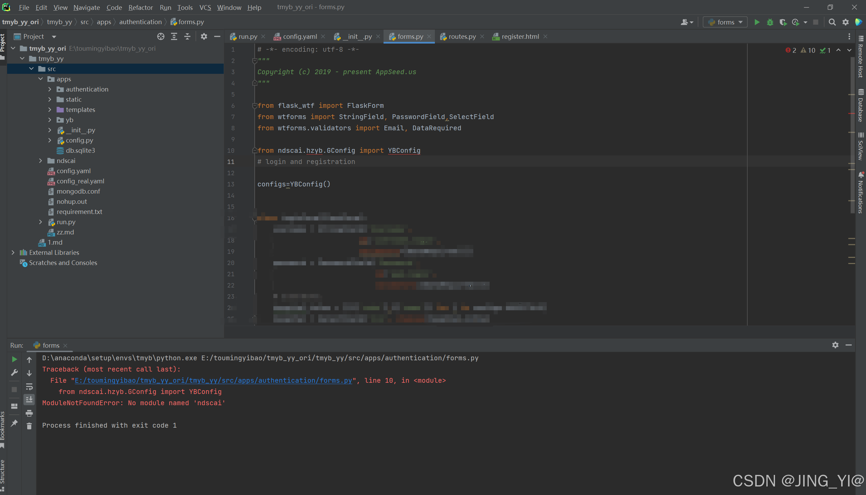The height and width of the screenshot is (495, 866).
Task: Select Scratches and Consoles node
Action: pos(63,263)
